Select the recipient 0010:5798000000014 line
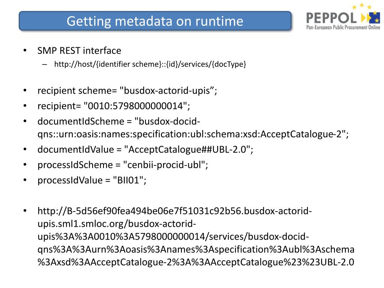This screenshot has width=384, height=288. click(x=114, y=106)
